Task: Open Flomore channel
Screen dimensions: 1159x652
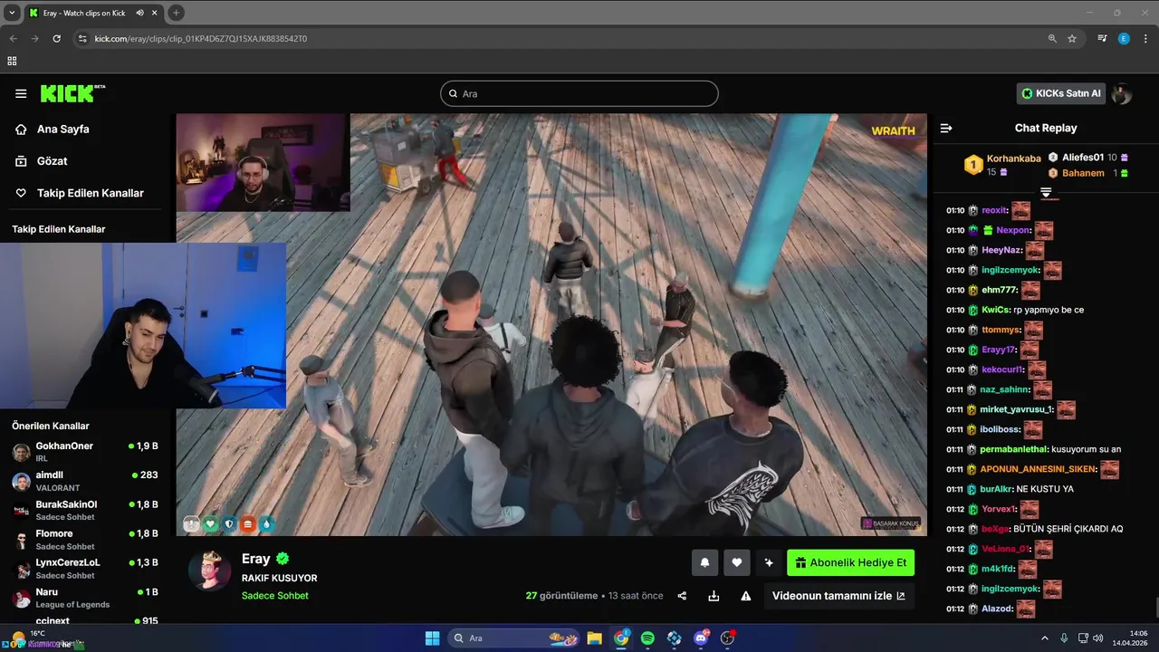Action: 85,540
